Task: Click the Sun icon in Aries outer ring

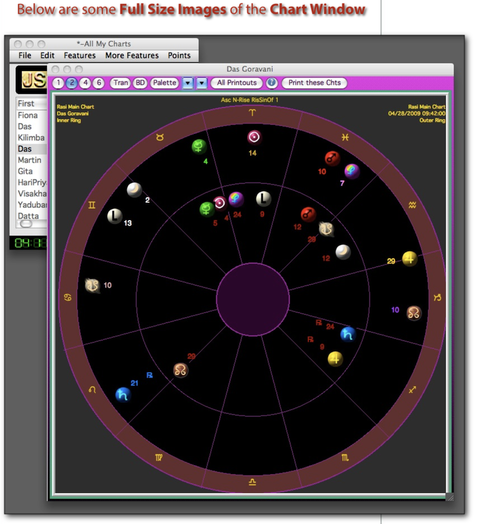Action: point(254,137)
